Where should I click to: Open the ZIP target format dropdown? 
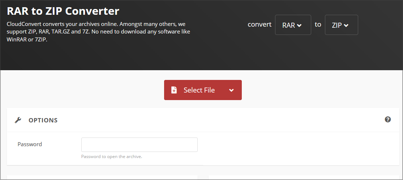pos(341,25)
